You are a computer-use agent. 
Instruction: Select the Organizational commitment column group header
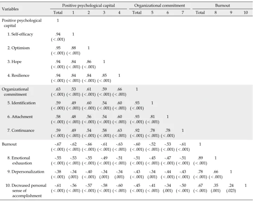pos(159,6)
